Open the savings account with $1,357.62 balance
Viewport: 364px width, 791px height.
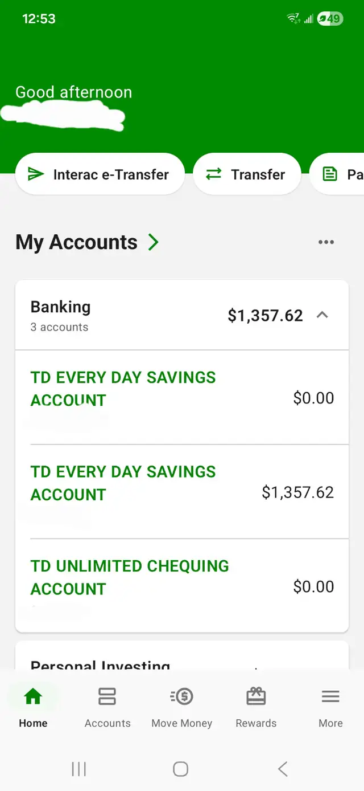click(x=181, y=483)
